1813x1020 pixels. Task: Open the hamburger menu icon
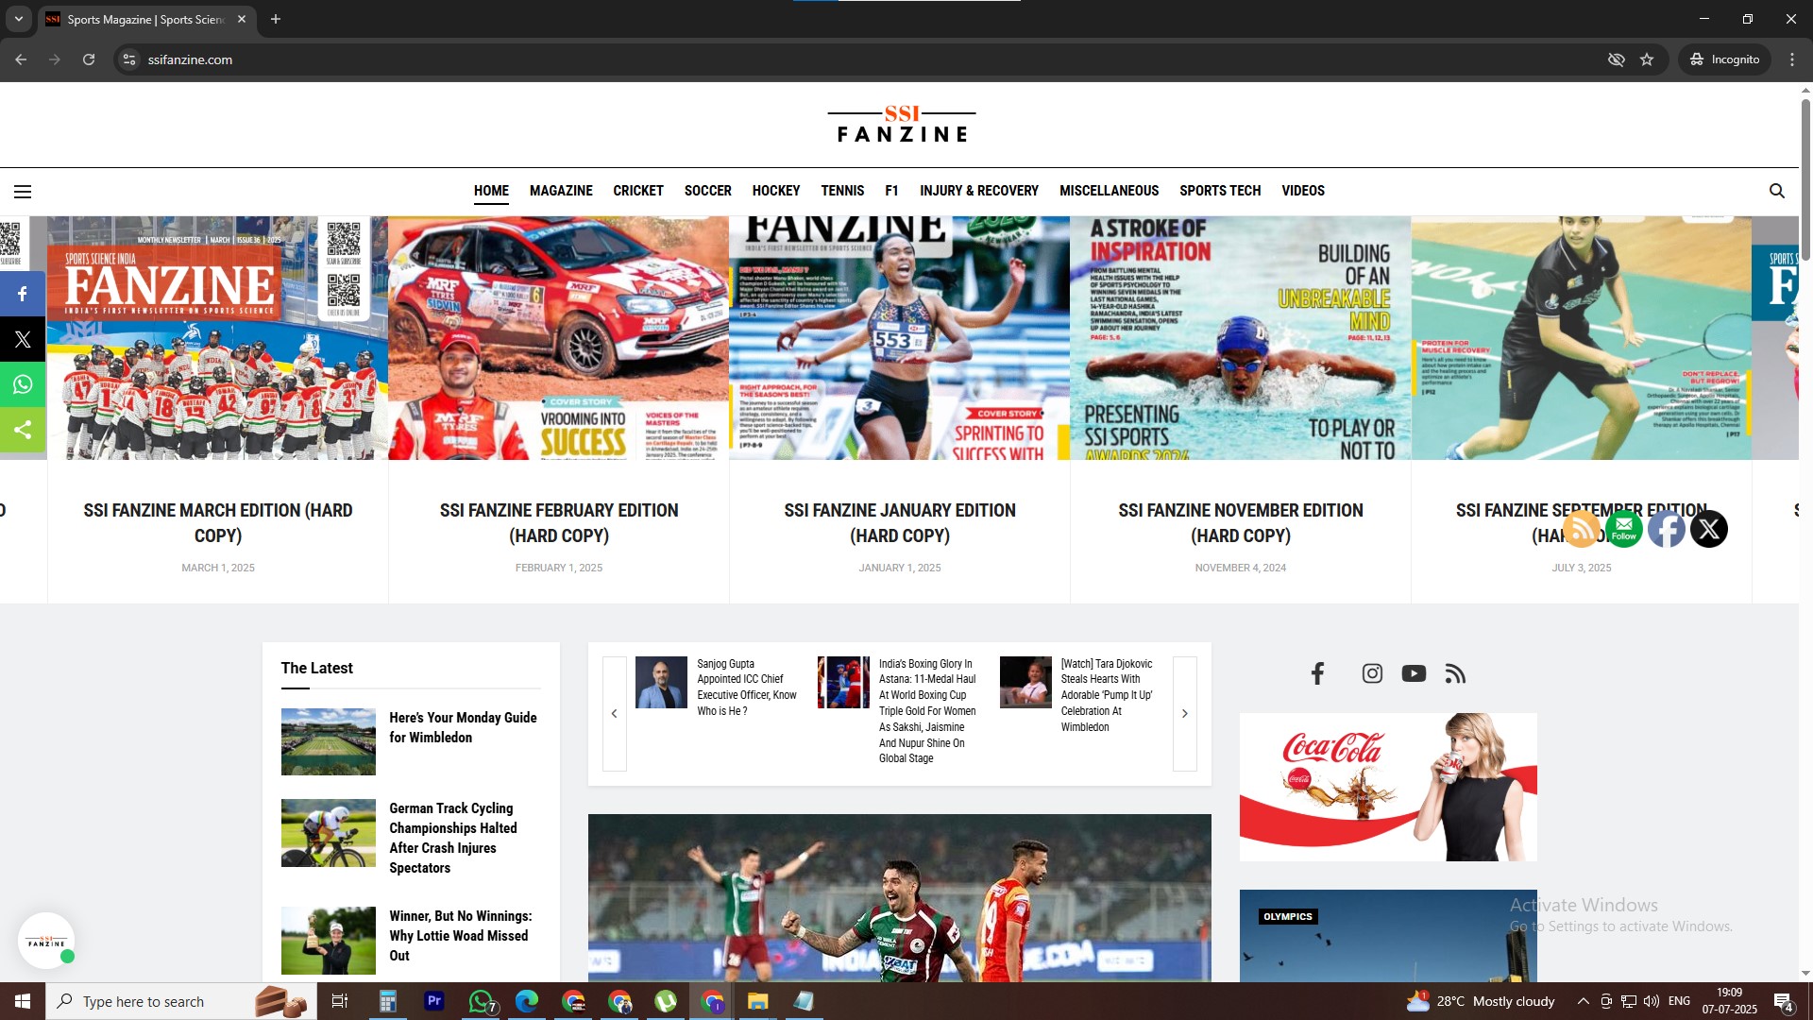click(23, 192)
